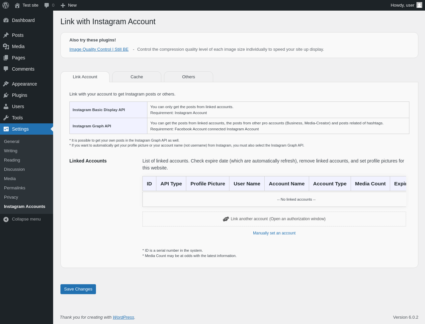Follow the WordPress footer link
Viewport: 425px width, 324px height.
(124, 317)
